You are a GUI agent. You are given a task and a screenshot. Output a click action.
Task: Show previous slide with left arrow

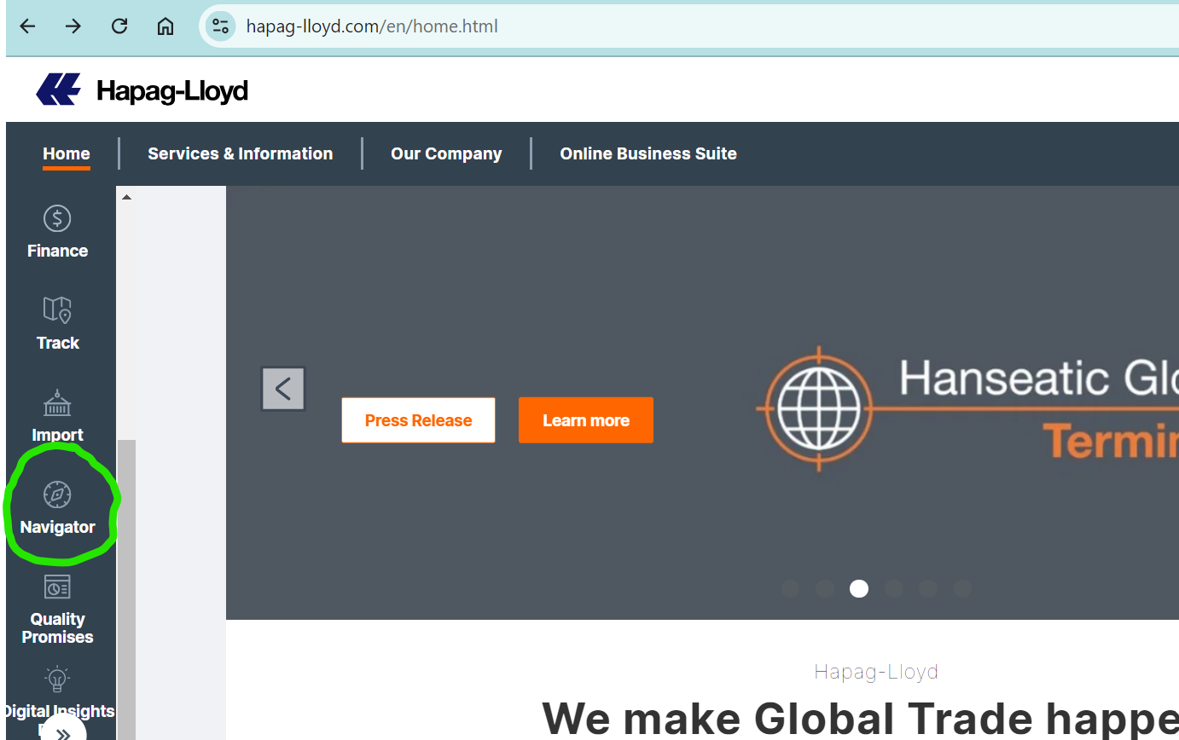click(283, 390)
